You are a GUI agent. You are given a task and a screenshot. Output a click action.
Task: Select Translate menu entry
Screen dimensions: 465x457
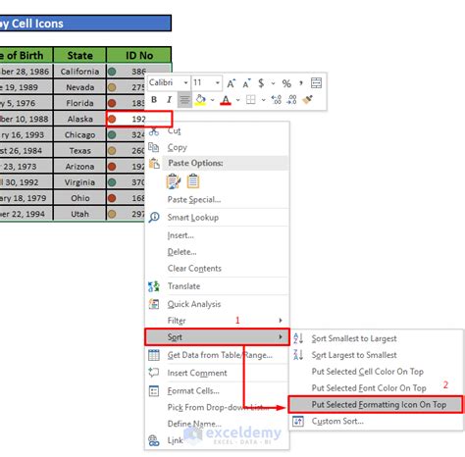(x=183, y=286)
